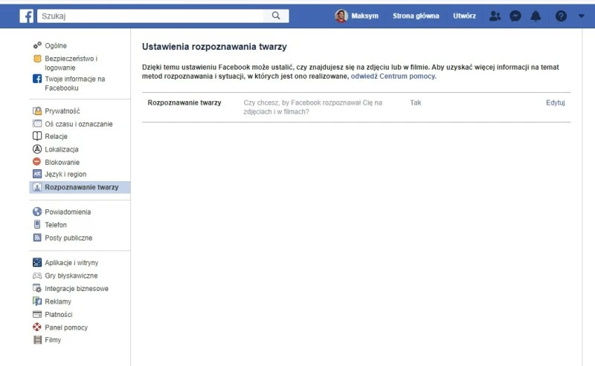Open Bezpieczeństwo i logowanie settings
Viewport: 595px width, 366px height.
[x=71, y=63]
